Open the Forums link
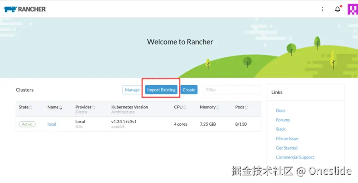The height and width of the screenshot is (183, 358). tap(283, 120)
